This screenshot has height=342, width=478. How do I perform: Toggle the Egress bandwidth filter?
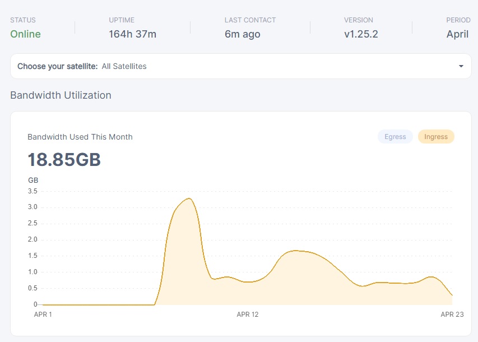395,137
